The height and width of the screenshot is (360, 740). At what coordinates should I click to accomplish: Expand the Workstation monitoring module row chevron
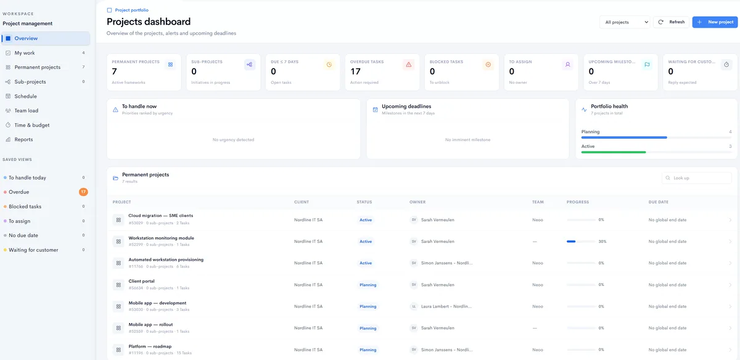[x=730, y=242]
